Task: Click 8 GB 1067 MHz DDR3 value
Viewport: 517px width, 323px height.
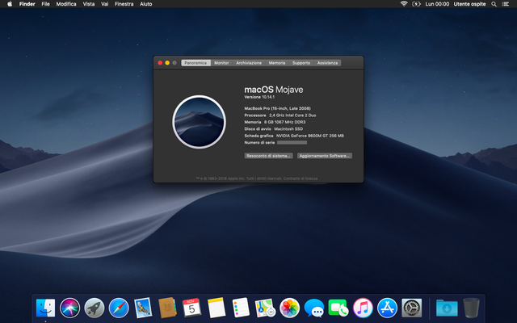Action: [x=284, y=122]
